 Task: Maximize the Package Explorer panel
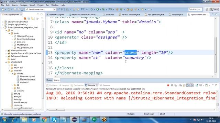point(42,14)
